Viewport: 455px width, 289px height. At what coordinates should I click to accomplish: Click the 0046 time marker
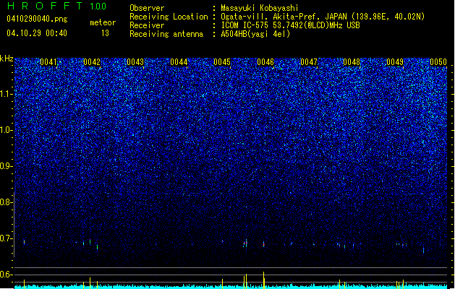[x=265, y=62]
